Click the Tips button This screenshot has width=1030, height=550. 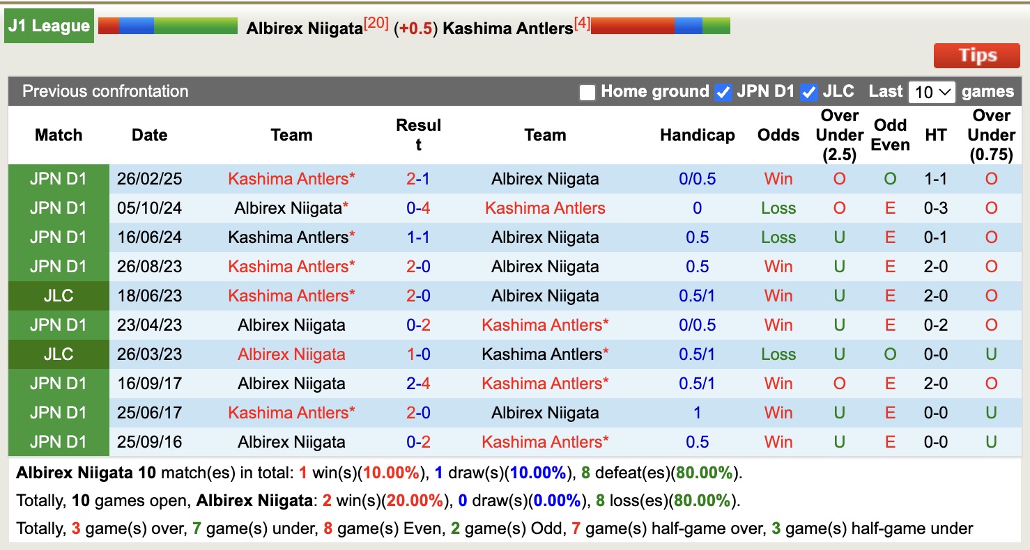tap(976, 55)
